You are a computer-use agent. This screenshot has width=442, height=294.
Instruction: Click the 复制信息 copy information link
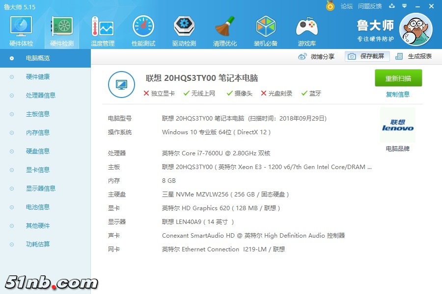[x=398, y=95]
